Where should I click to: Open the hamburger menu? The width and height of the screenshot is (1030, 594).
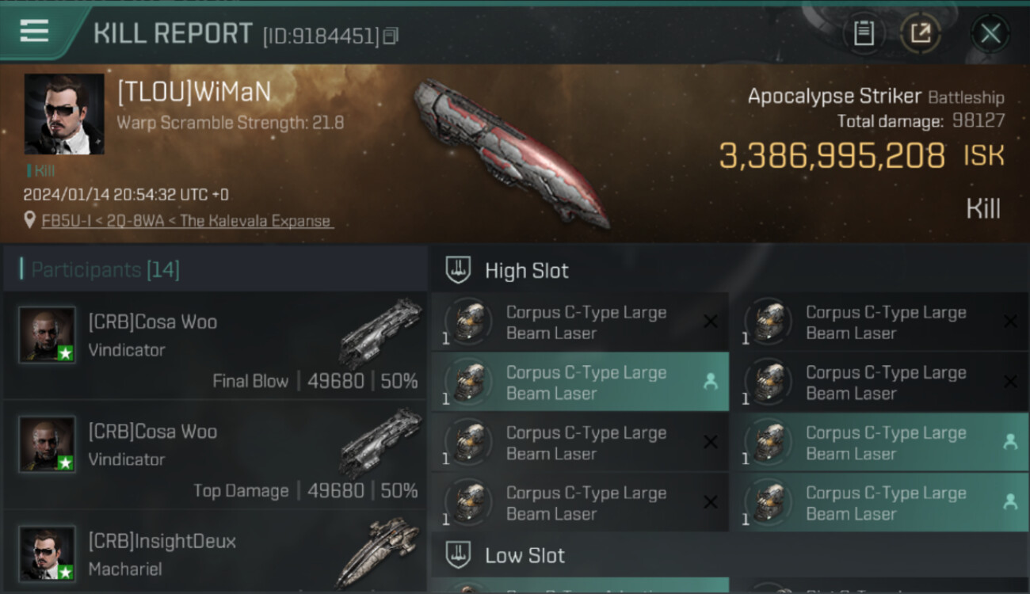coord(34,32)
